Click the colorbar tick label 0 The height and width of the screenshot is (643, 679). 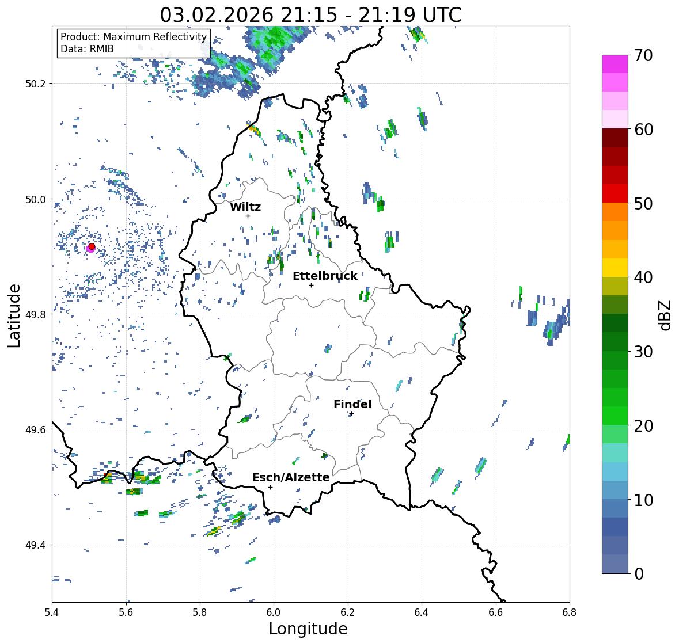click(639, 574)
